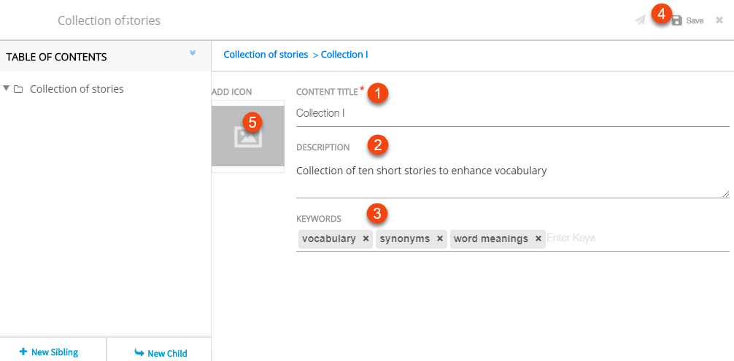The height and width of the screenshot is (361, 734).
Task: Remove the vocabulary keyword tag
Action: coord(366,239)
